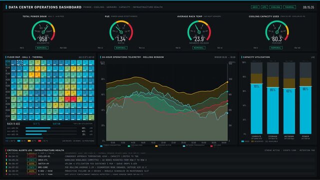Click the Data Center Operations Dashboard title

coord(45,7)
